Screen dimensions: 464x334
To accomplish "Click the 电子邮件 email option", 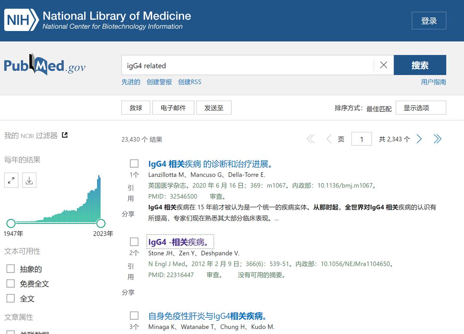I will [x=173, y=108].
